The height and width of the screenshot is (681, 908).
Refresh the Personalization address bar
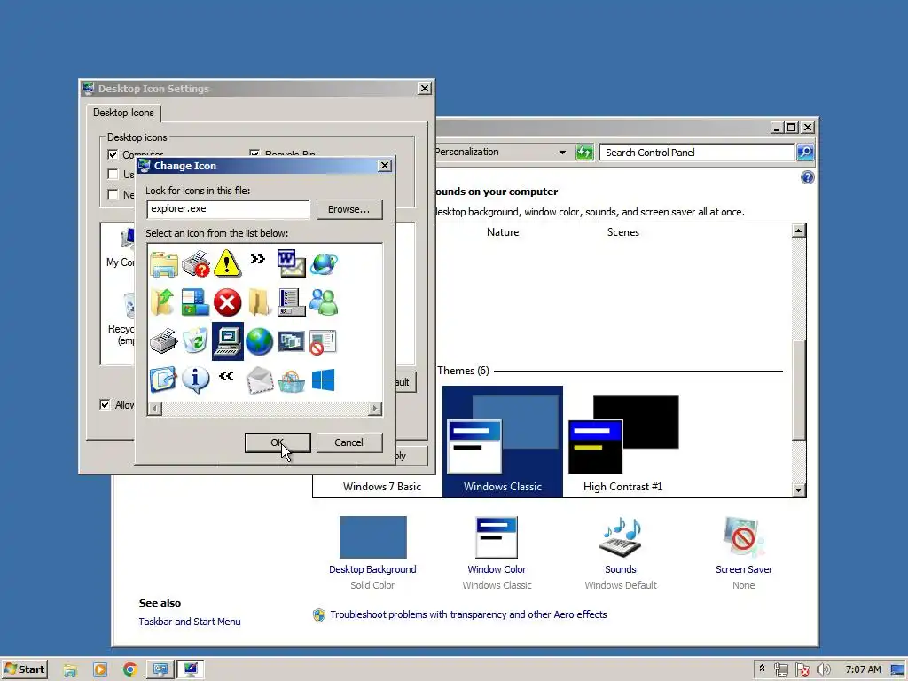pos(584,153)
